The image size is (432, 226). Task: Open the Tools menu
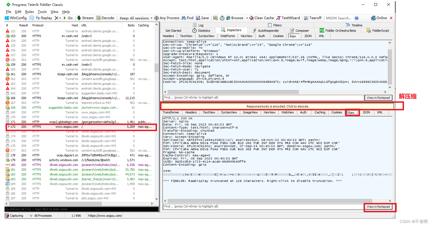pyautogui.click(x=42, y=12)
